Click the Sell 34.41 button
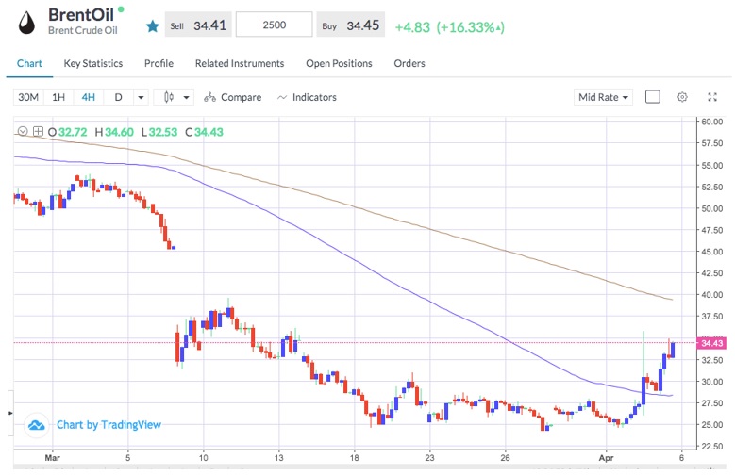The width and height of the screenshot is (735, 475). pyautogui.click(x=198, y=25)
